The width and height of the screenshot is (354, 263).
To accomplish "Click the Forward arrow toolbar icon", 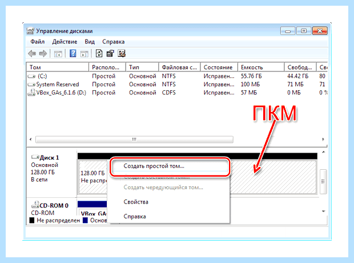I will pyautogui.click(x=43, y=54).
